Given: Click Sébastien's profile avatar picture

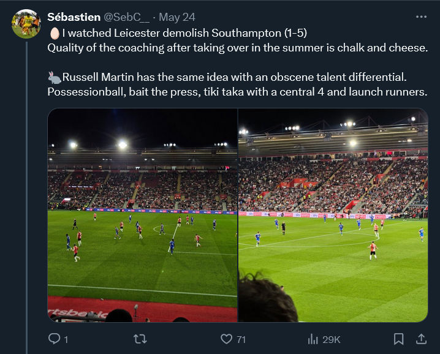Looking at the screenshot, I should click(26, 24).
